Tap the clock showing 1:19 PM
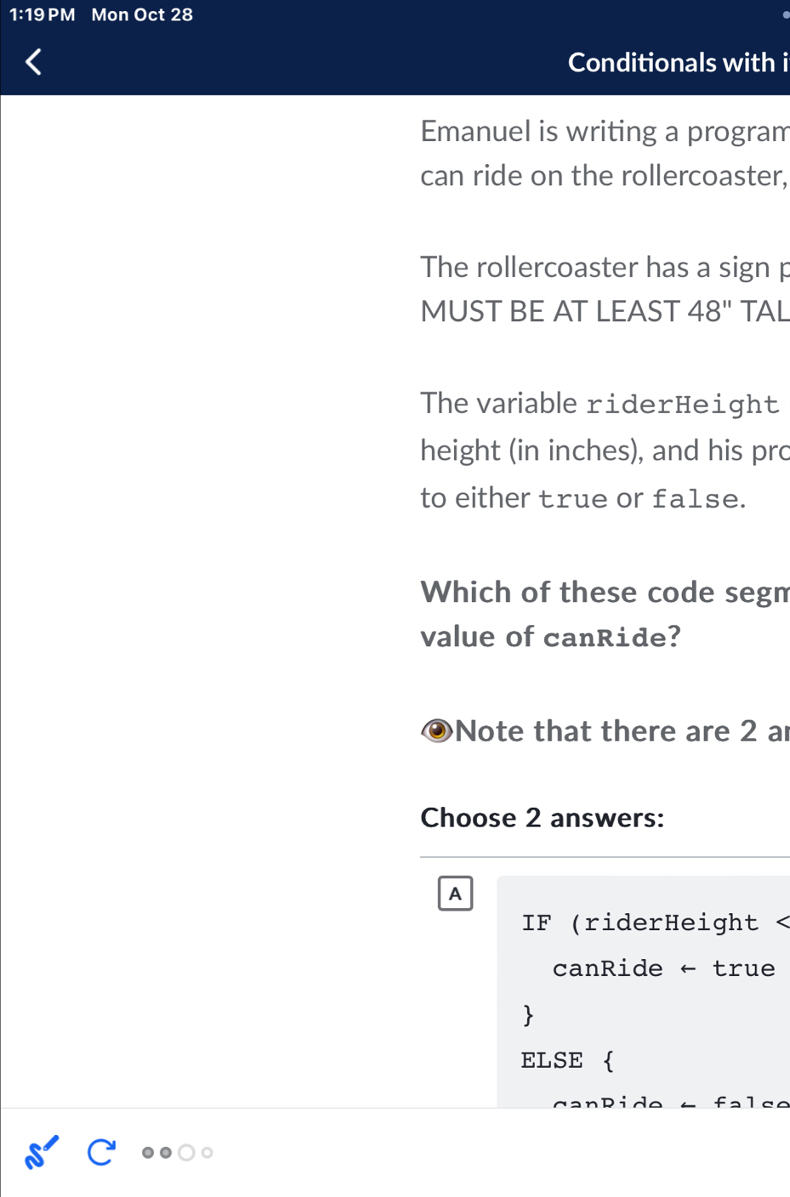Screen dimensions: 790x1197 point(43,14)
